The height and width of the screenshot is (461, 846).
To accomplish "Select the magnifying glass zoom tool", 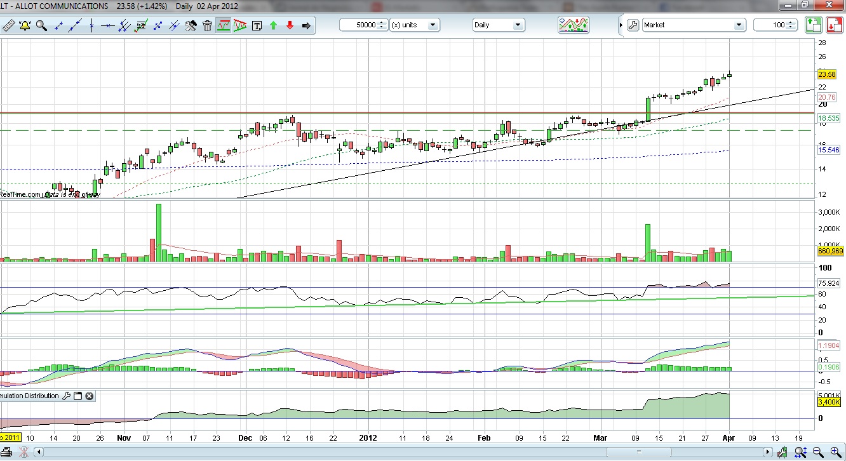I will coord(41,25).
